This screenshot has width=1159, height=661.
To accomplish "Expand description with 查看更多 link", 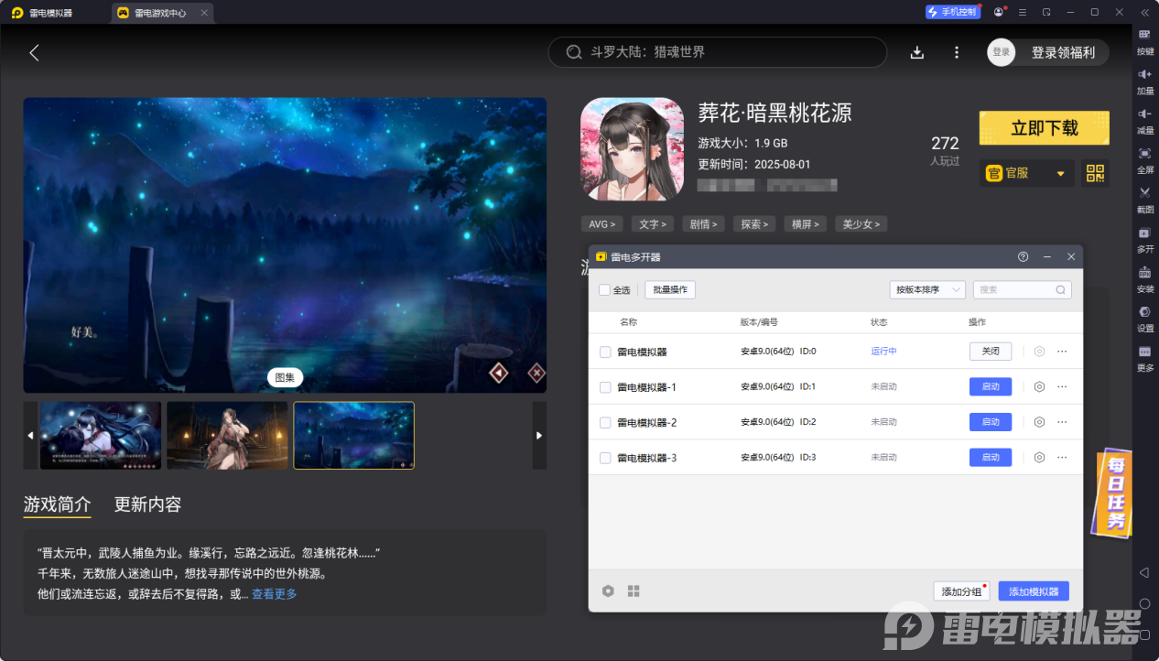I will 275,594.
